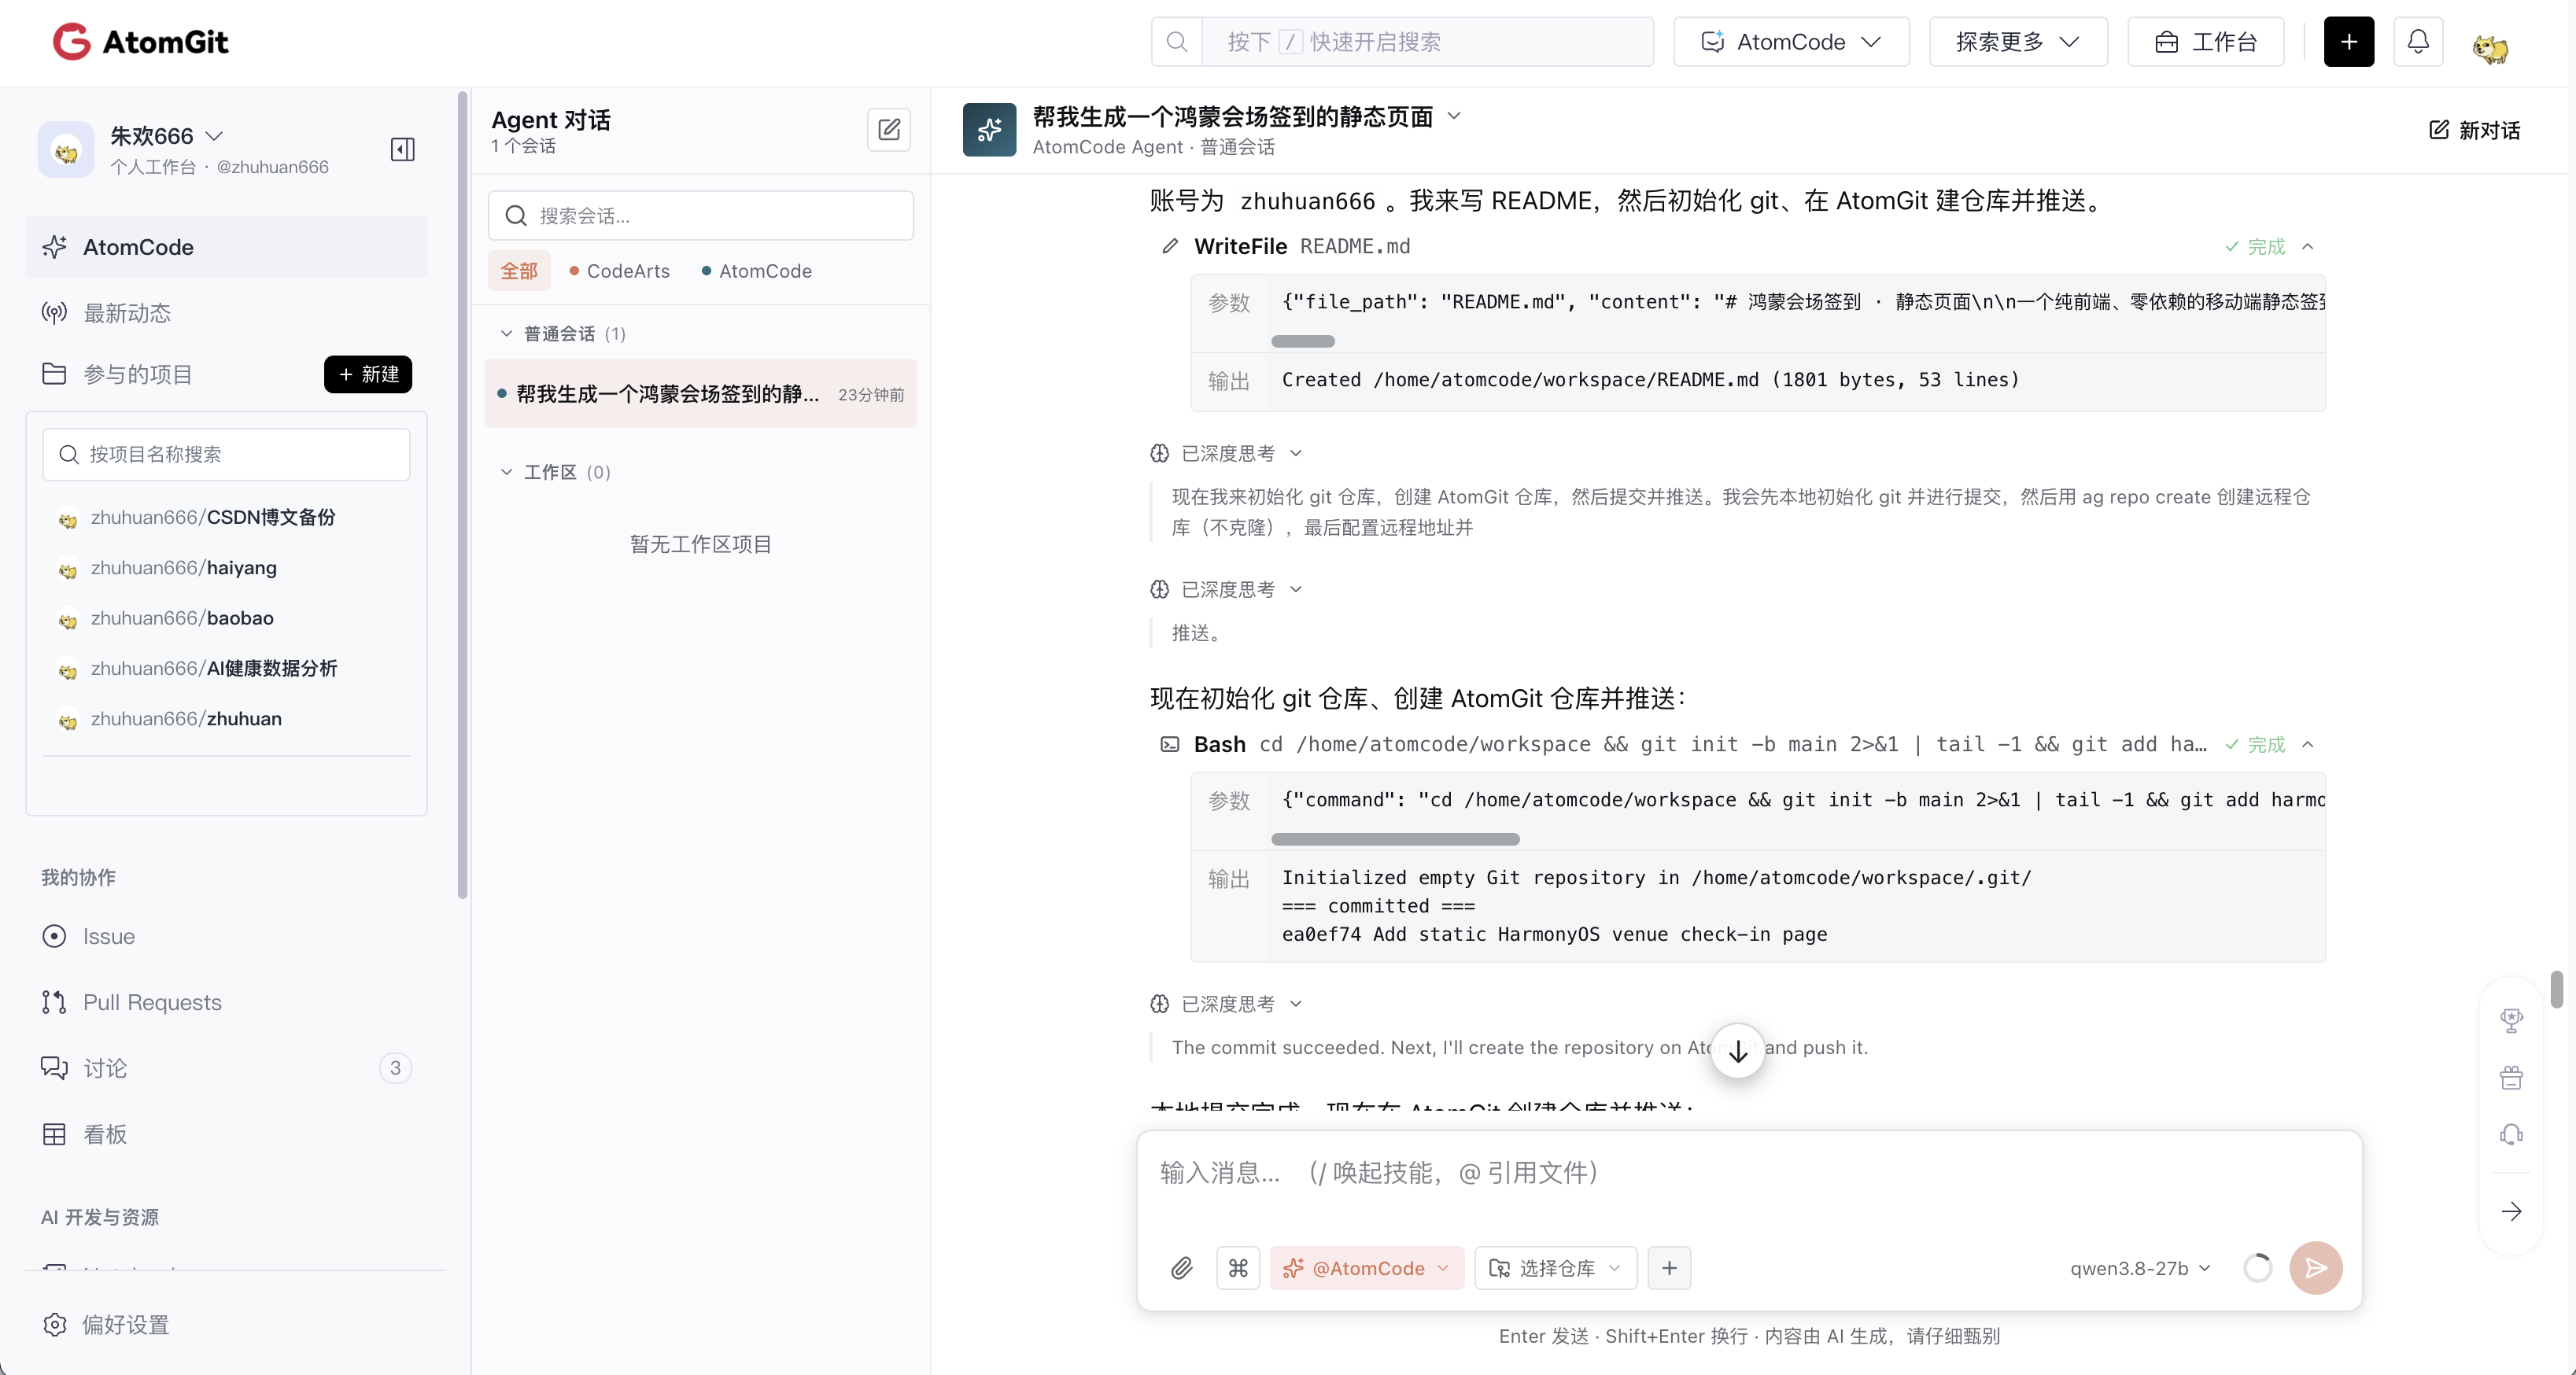Open AtomCode dropdown in top bar

coord(1791,42)
